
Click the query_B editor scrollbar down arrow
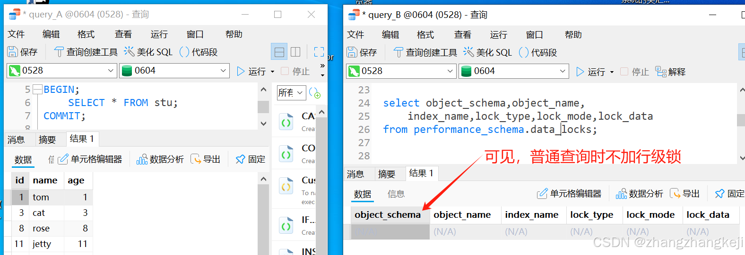click(741, 158)
